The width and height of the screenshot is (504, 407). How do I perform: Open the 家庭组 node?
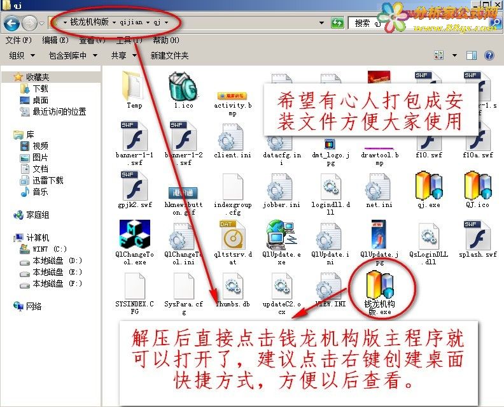point(31,215)
